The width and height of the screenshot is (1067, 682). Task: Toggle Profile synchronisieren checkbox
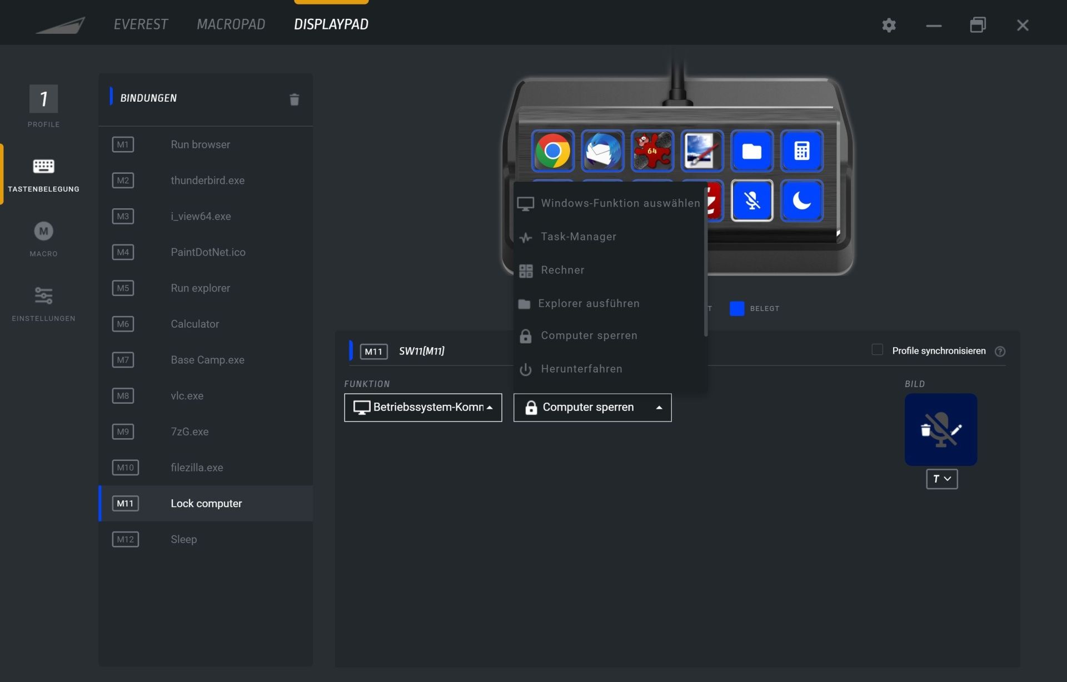[877, 351]
